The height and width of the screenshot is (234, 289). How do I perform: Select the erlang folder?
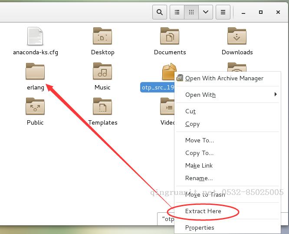[x=35, y=72]
